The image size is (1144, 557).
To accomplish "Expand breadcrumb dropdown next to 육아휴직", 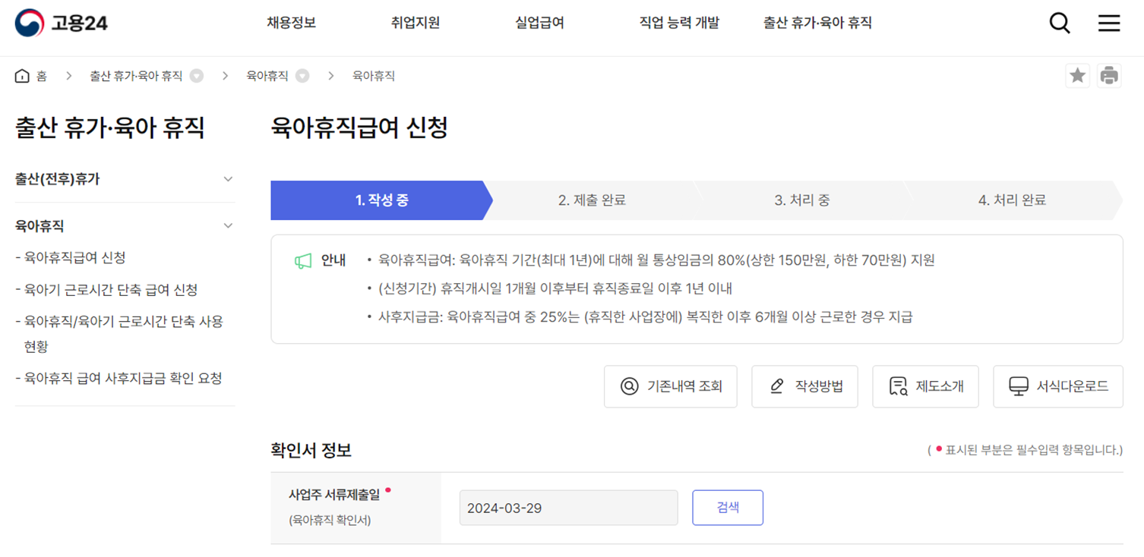I will click(x=302, y=76).
